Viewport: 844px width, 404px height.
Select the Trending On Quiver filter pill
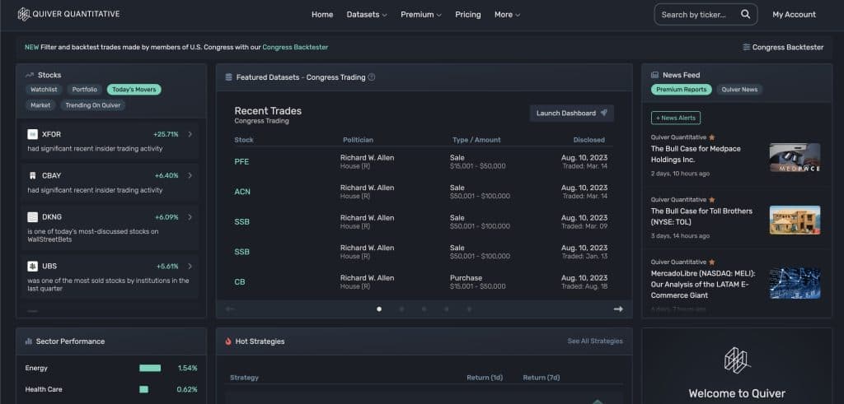tap(93, 105)
